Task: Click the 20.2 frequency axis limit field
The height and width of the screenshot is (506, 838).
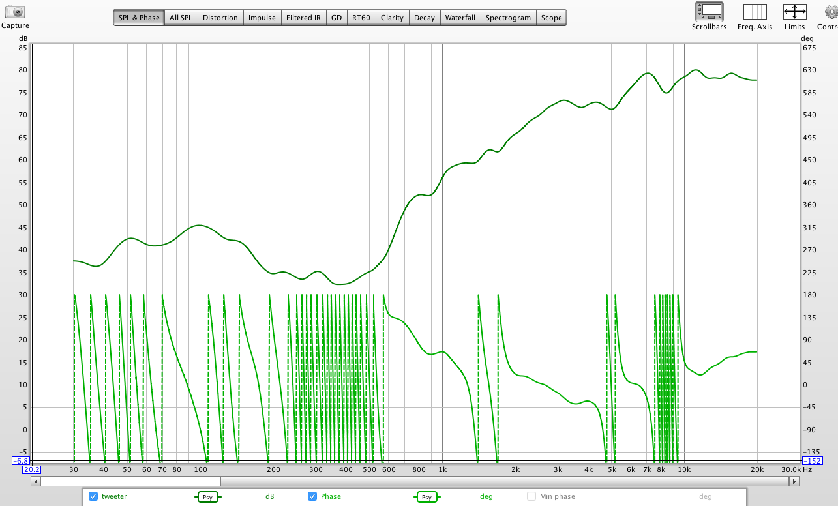Action: [32, 469]
